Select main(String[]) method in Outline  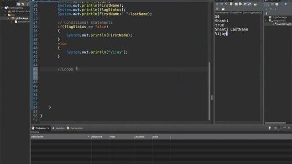point(284,24)
